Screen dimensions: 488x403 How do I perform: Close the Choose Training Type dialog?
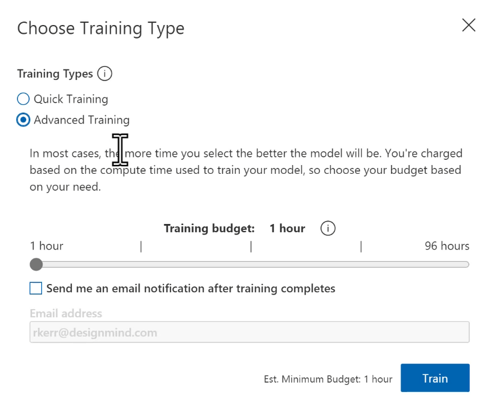(468, 25)
